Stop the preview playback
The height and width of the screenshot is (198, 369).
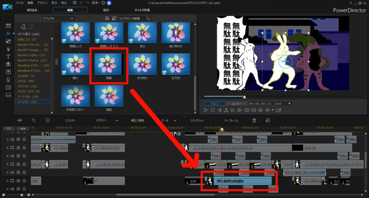(213, 110)
